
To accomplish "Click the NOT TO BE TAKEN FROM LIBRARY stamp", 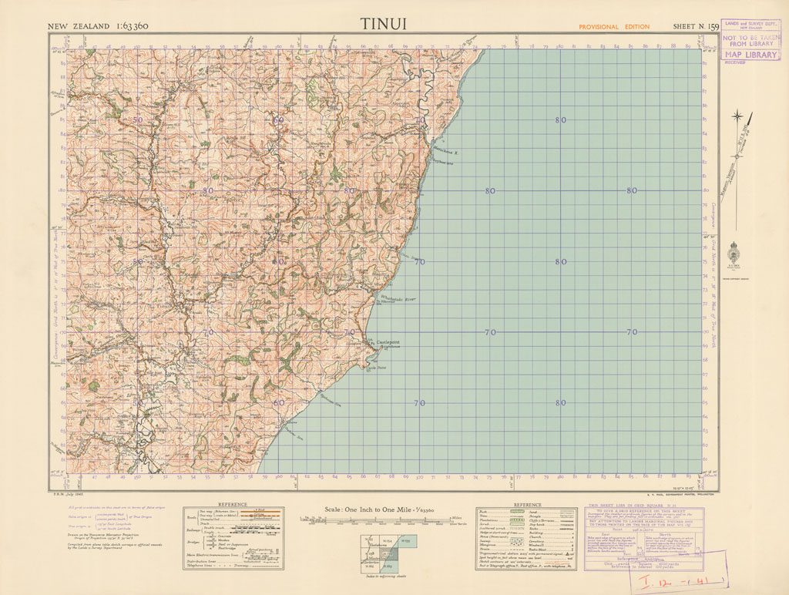I will pos(750,39).
